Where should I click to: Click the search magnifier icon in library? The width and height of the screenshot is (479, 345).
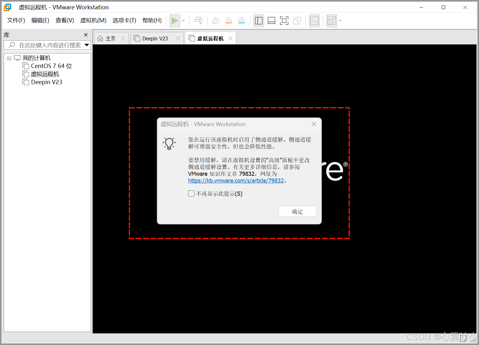click(x=12, y=45)
